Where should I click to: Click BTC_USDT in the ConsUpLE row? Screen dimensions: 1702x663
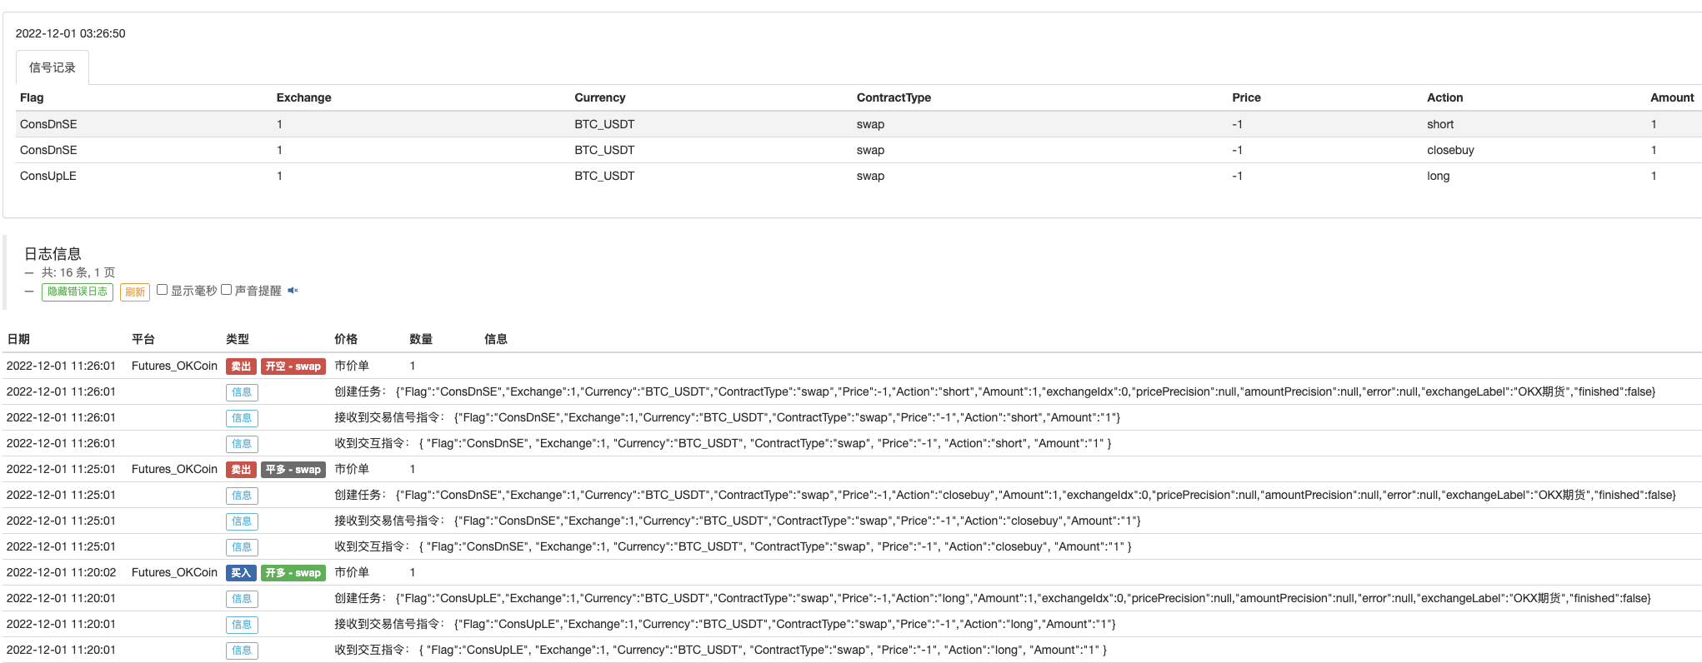[604, 176]
